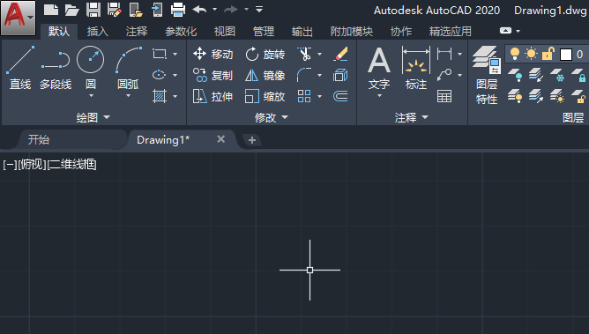Pick the 移动 (Move) command
The image size is (589, 334).
tap(212, 54)
